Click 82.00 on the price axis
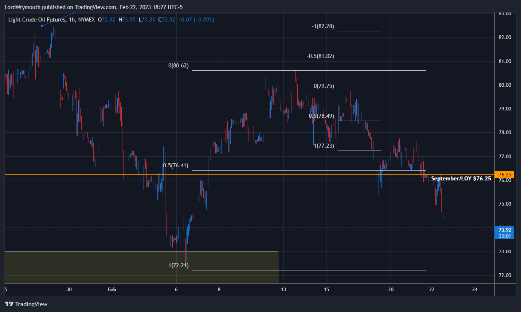Image resolution: width=521 pixels, height=312 pixels. point(505,37)
